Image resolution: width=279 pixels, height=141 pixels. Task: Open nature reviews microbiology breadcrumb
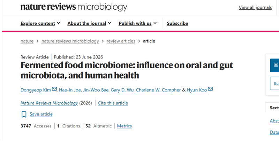70,41
